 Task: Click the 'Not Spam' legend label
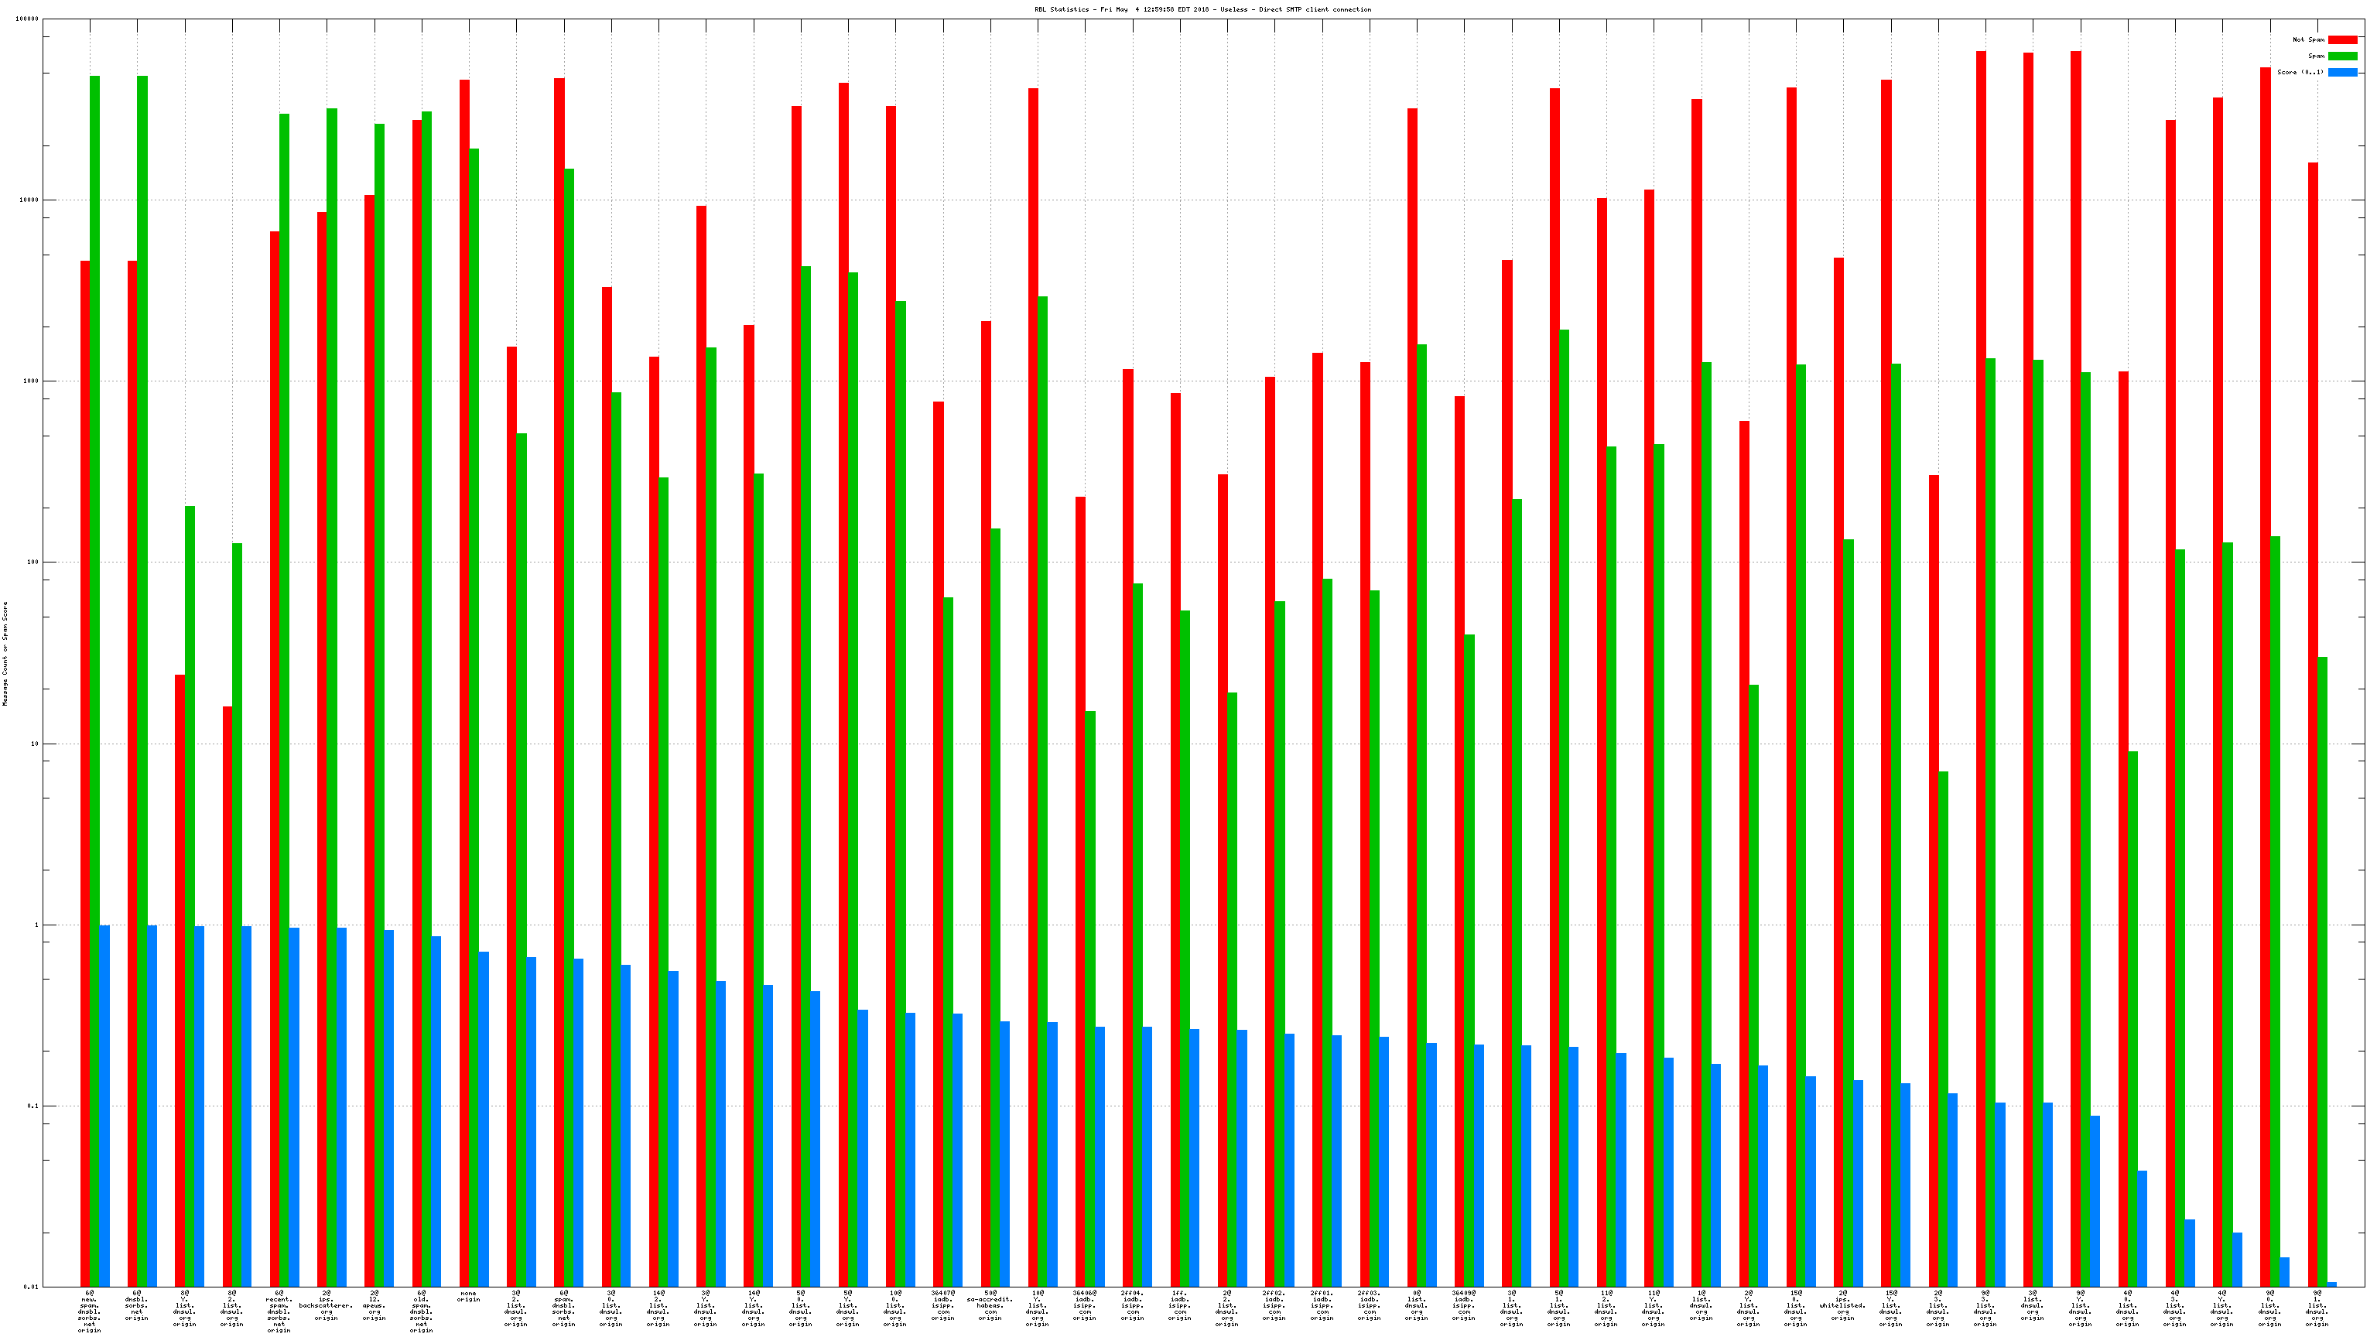(x=2308, y=39)
